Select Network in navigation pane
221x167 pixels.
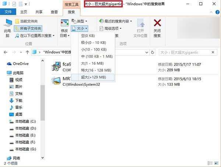(x=14, y=158)
